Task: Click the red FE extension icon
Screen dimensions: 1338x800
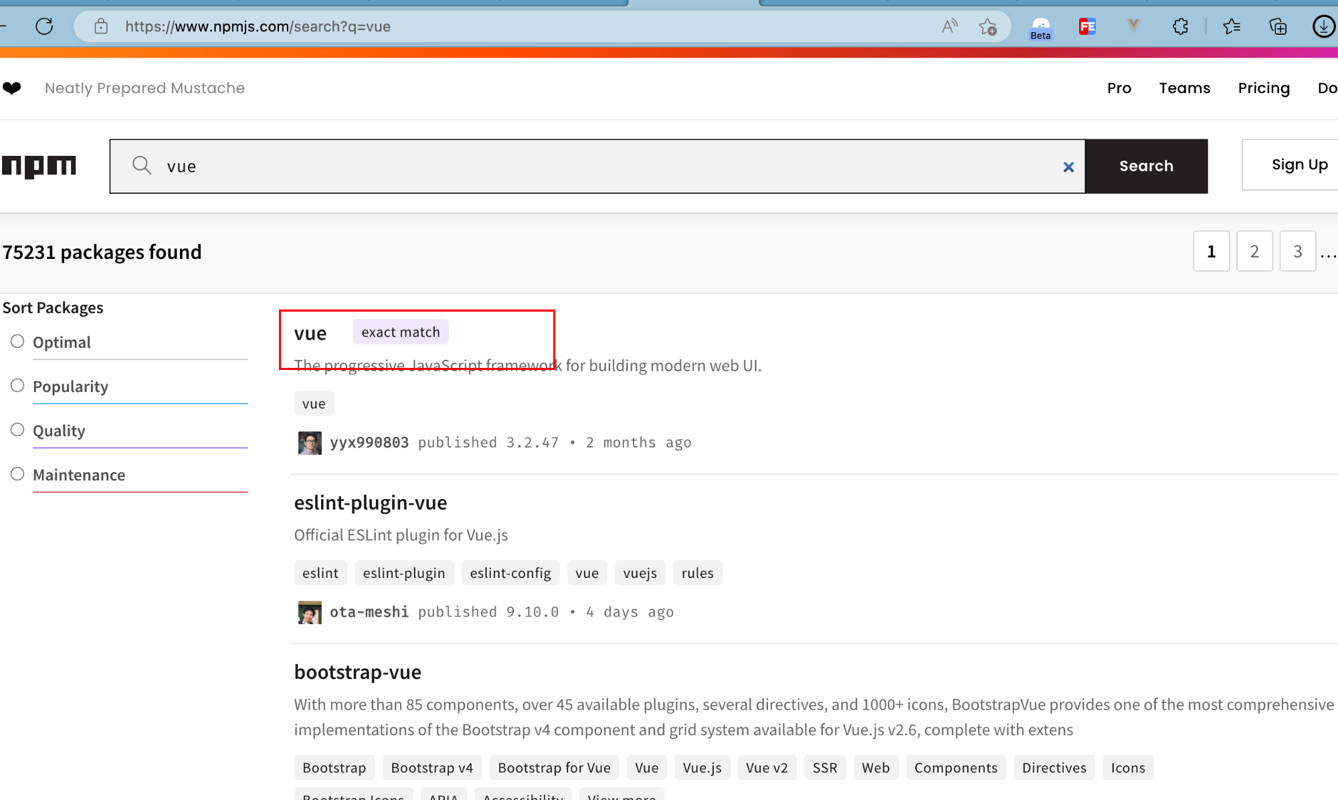Action: (1087, 27)
